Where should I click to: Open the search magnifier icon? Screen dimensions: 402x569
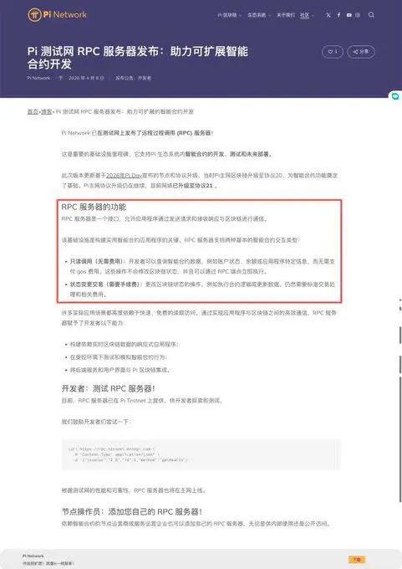tap(371, 15)
